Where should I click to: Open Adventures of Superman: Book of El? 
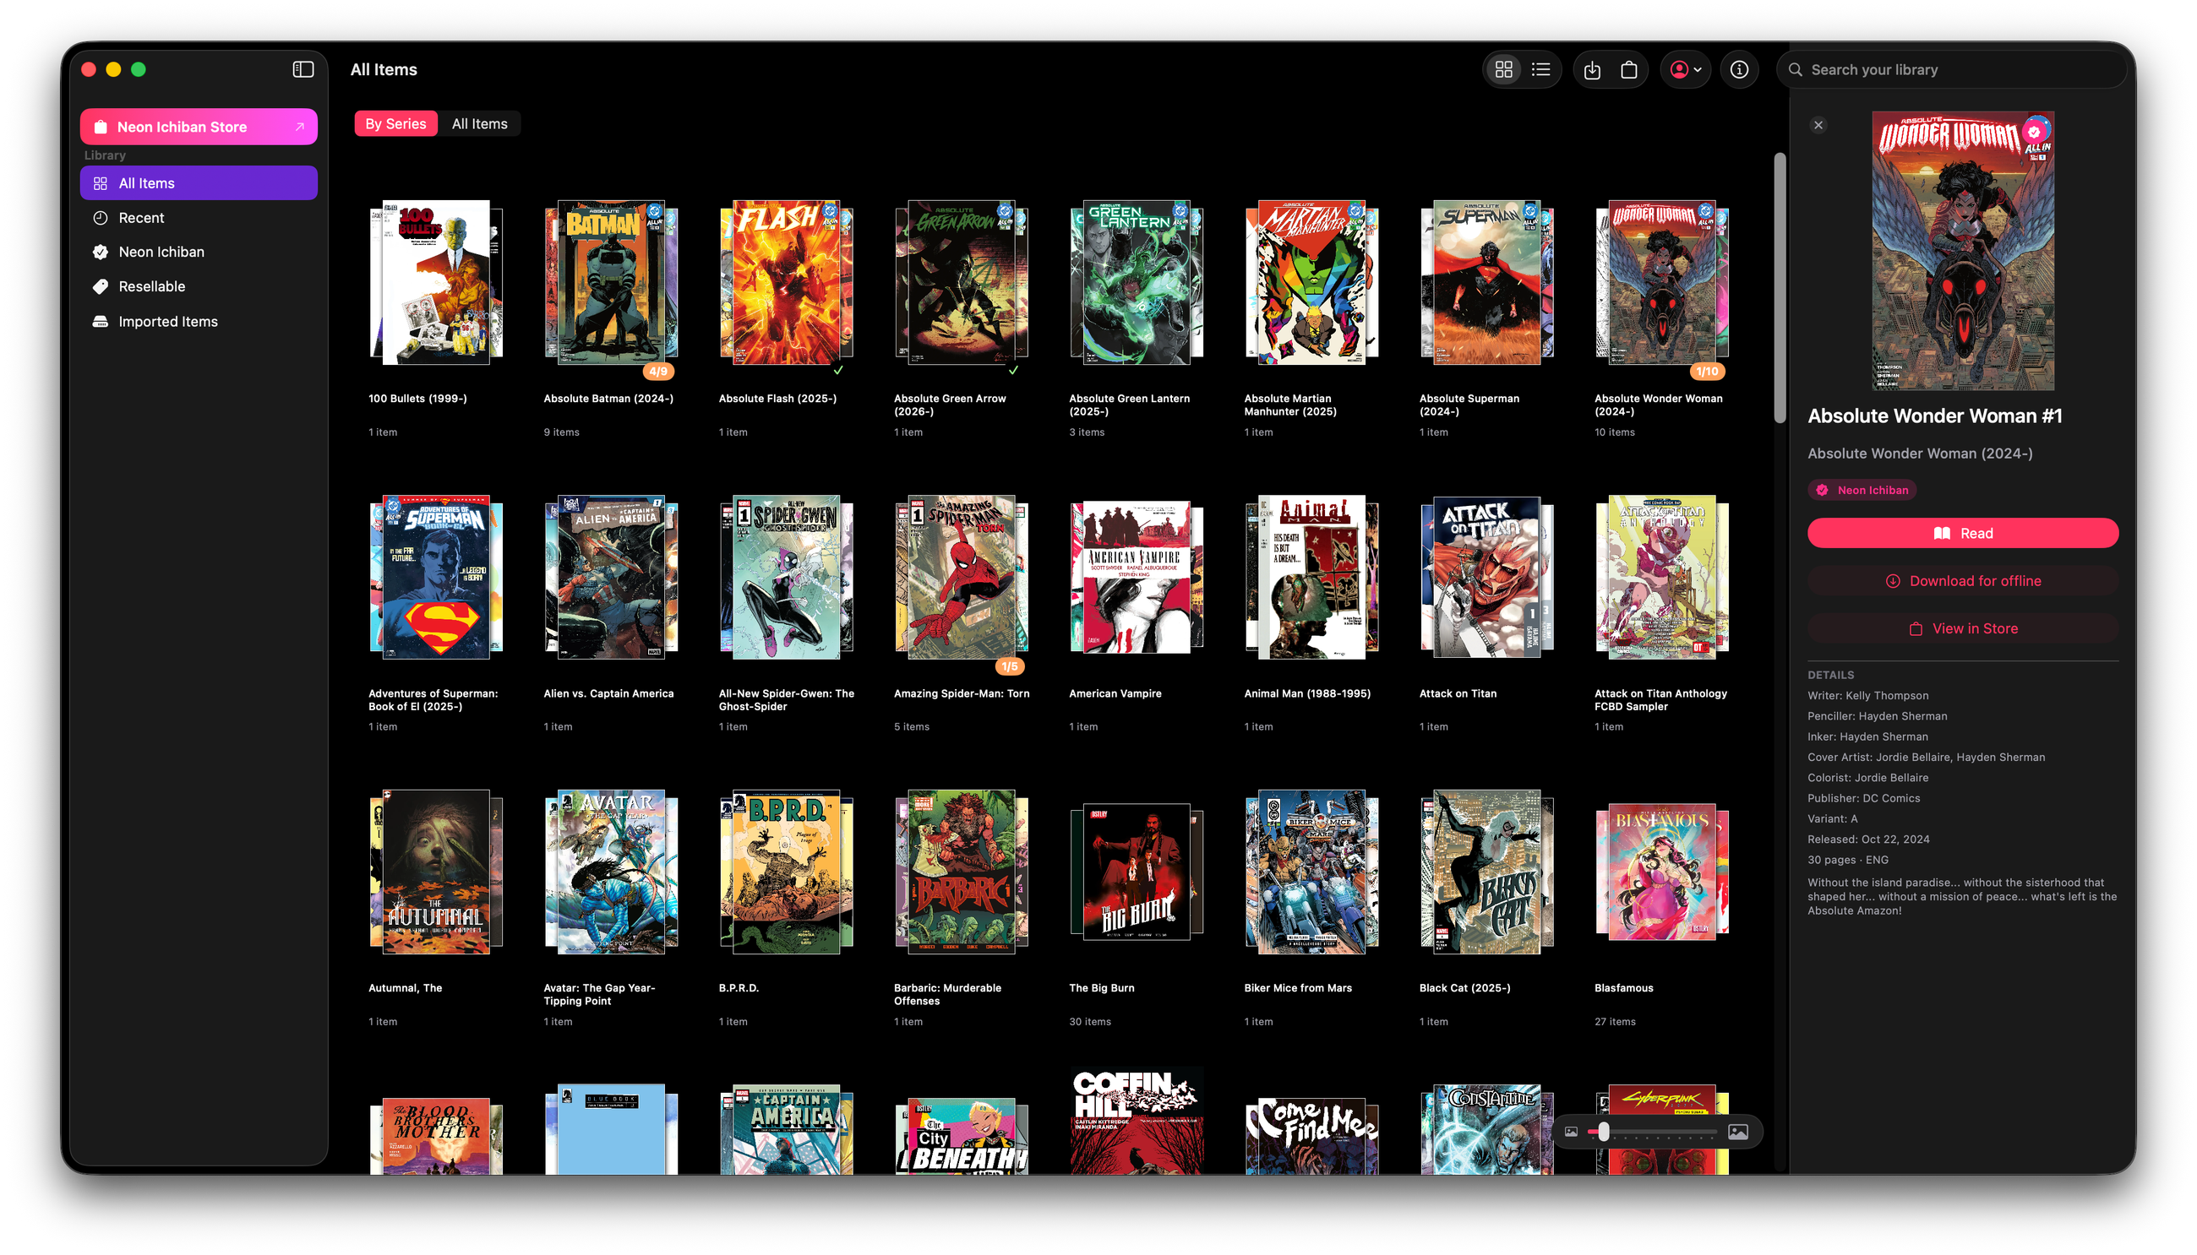[436, 577]
